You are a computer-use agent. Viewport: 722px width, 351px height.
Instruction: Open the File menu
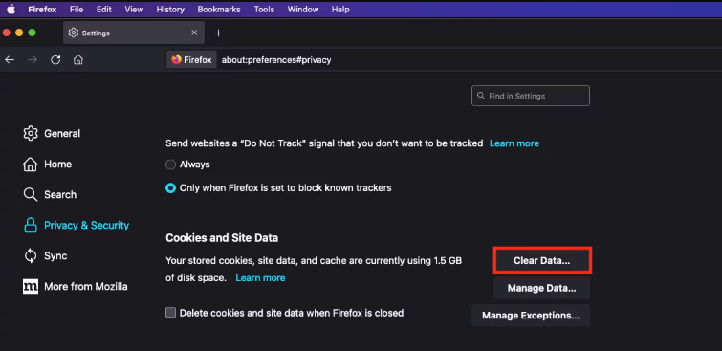coord(77,10)
